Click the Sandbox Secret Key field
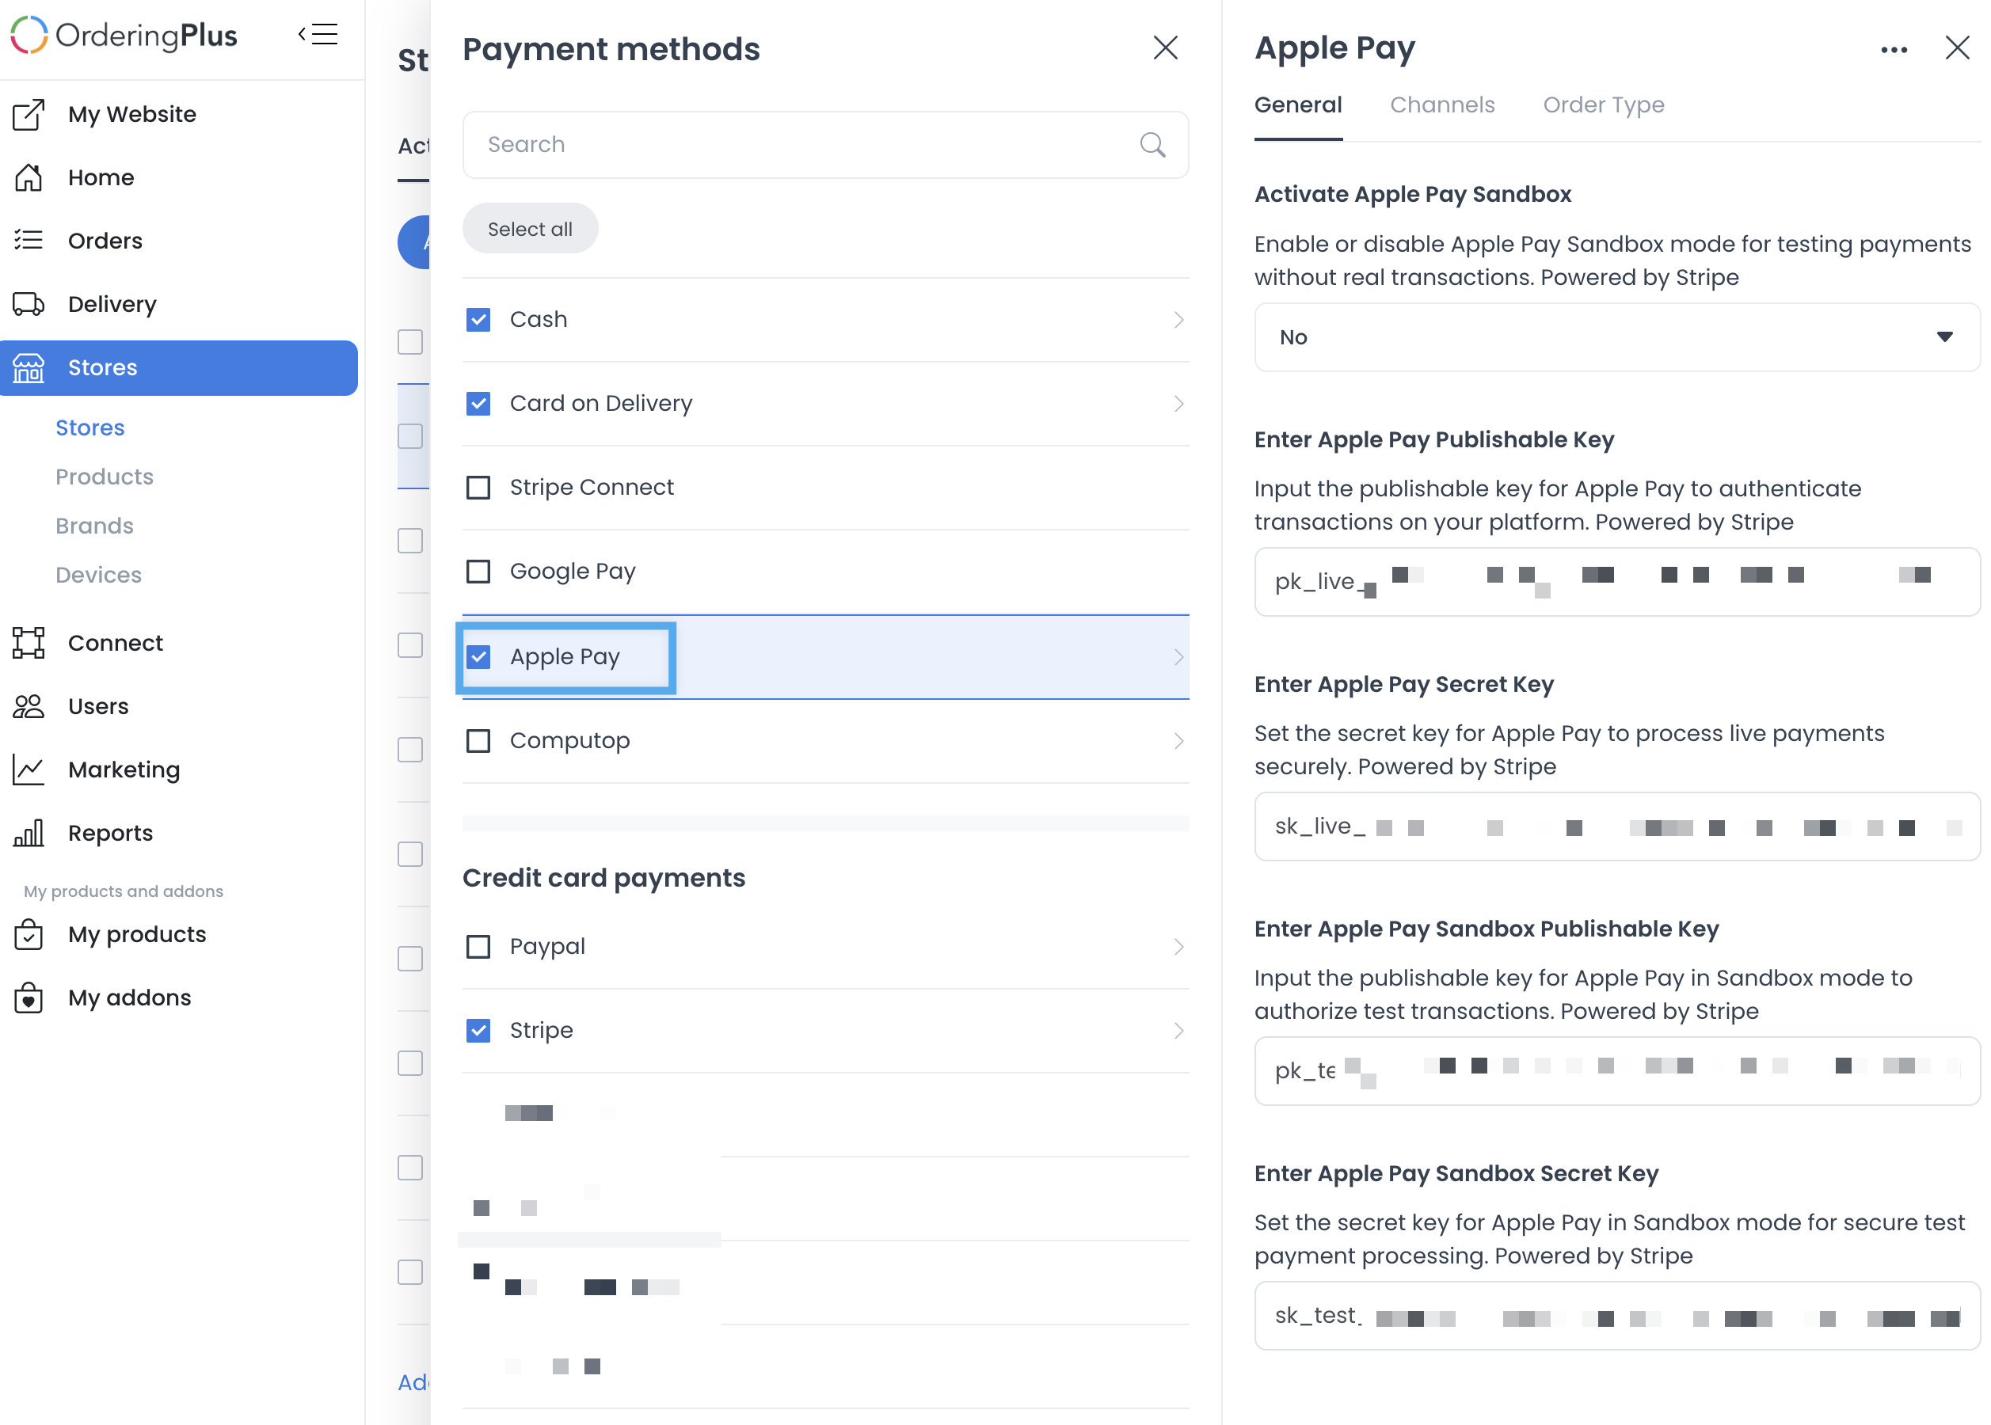This screenshot has height=1425, width=1991. click(x=1616, y=1317)
